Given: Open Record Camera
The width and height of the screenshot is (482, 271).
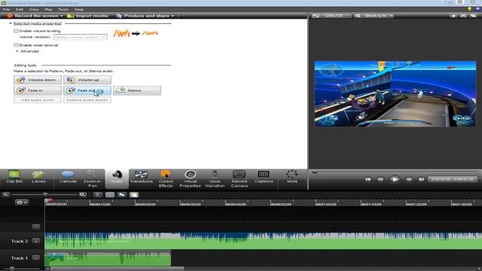Looking at the screenshot, I should click(239, 178).
